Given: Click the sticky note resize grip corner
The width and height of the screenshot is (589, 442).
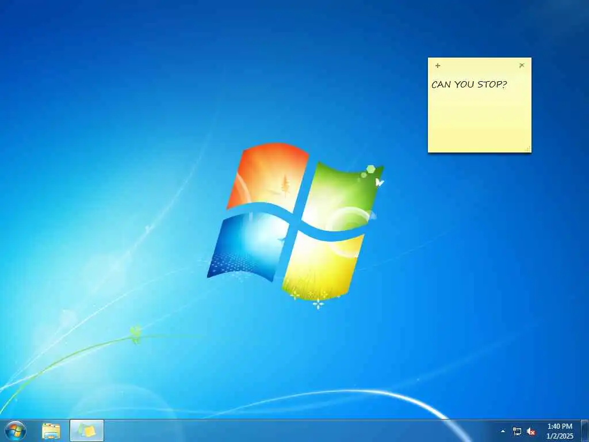Looking at the screenshot, I should [528, 149].
